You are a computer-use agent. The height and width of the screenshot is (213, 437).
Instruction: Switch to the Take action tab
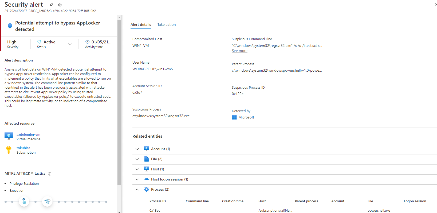166,24
